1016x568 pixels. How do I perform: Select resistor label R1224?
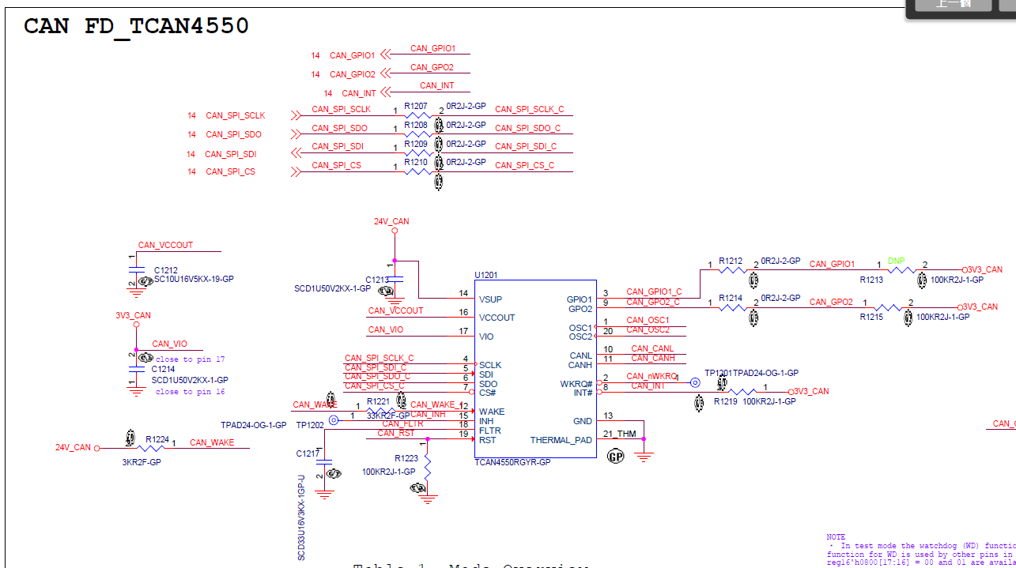tap(157, 439)
